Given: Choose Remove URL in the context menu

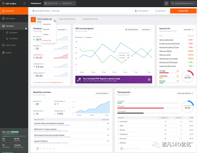Looking at the screenshot, I should point(47,40).
